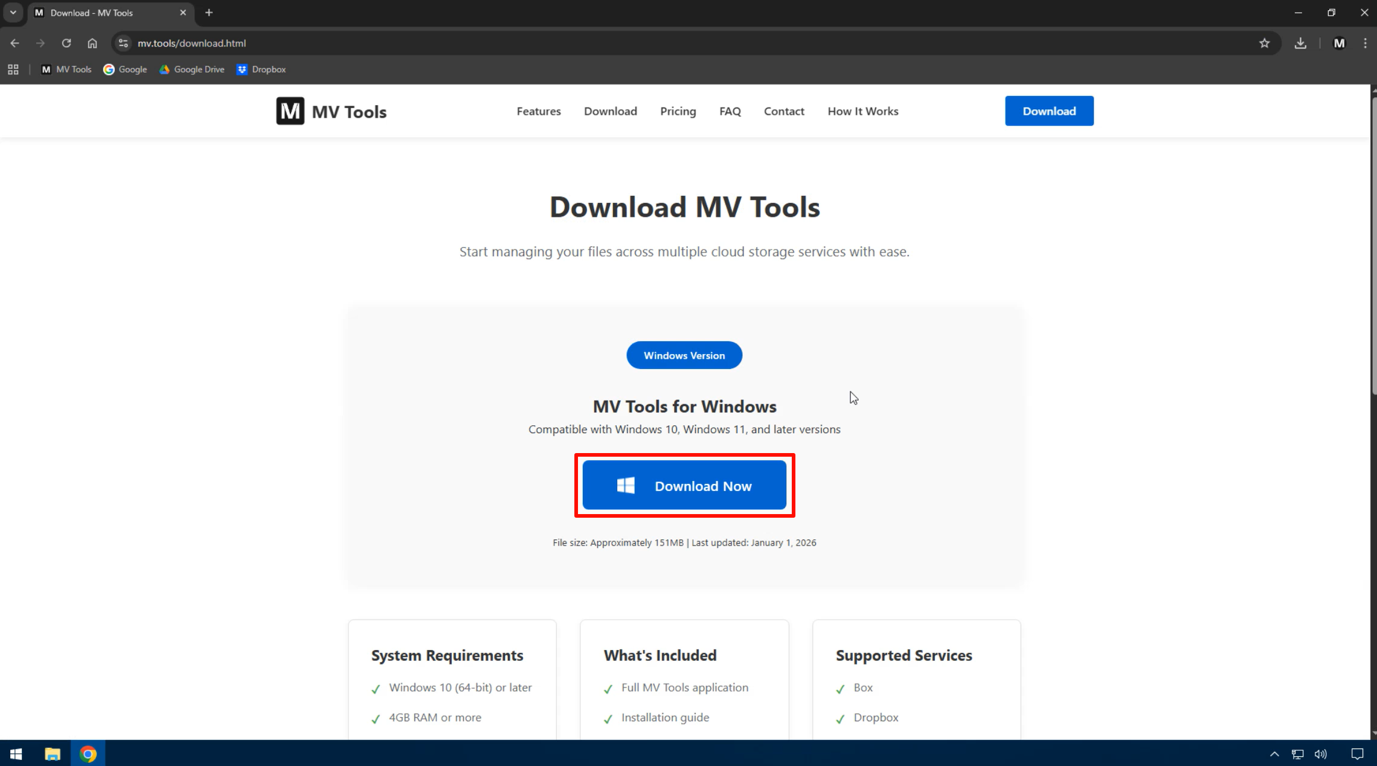Open the tab search chevron
This screenshot has height=766, width=1377.
(x=13, y=12)
